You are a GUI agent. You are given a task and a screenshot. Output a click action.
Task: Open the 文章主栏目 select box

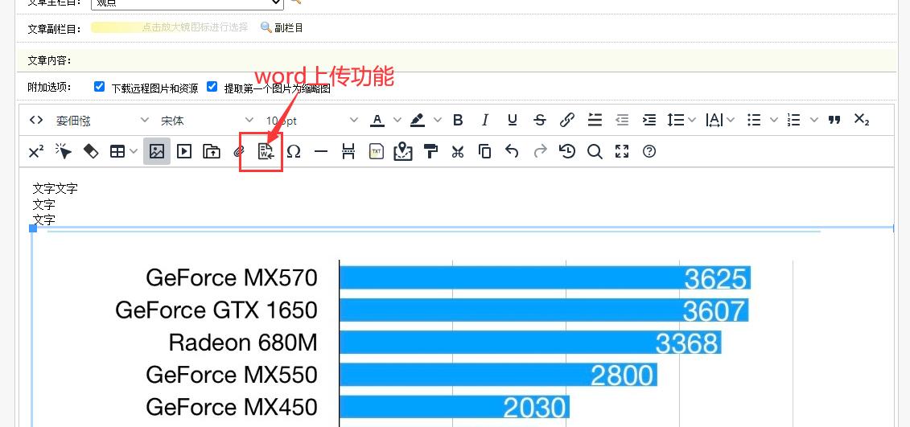tap(187, 2)
